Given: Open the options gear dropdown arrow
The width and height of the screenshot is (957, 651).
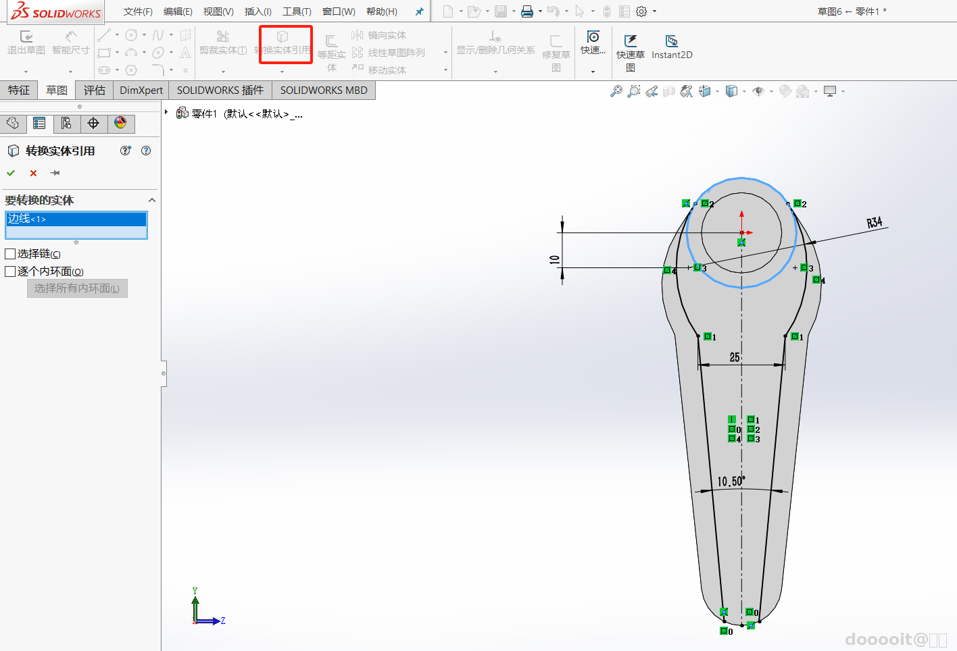Looking at the screenshot, I should 654,11.
